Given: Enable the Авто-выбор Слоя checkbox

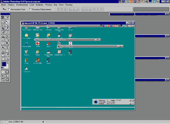Looking at the screenshot, I should pyautogui.click(x=9, y=9).
